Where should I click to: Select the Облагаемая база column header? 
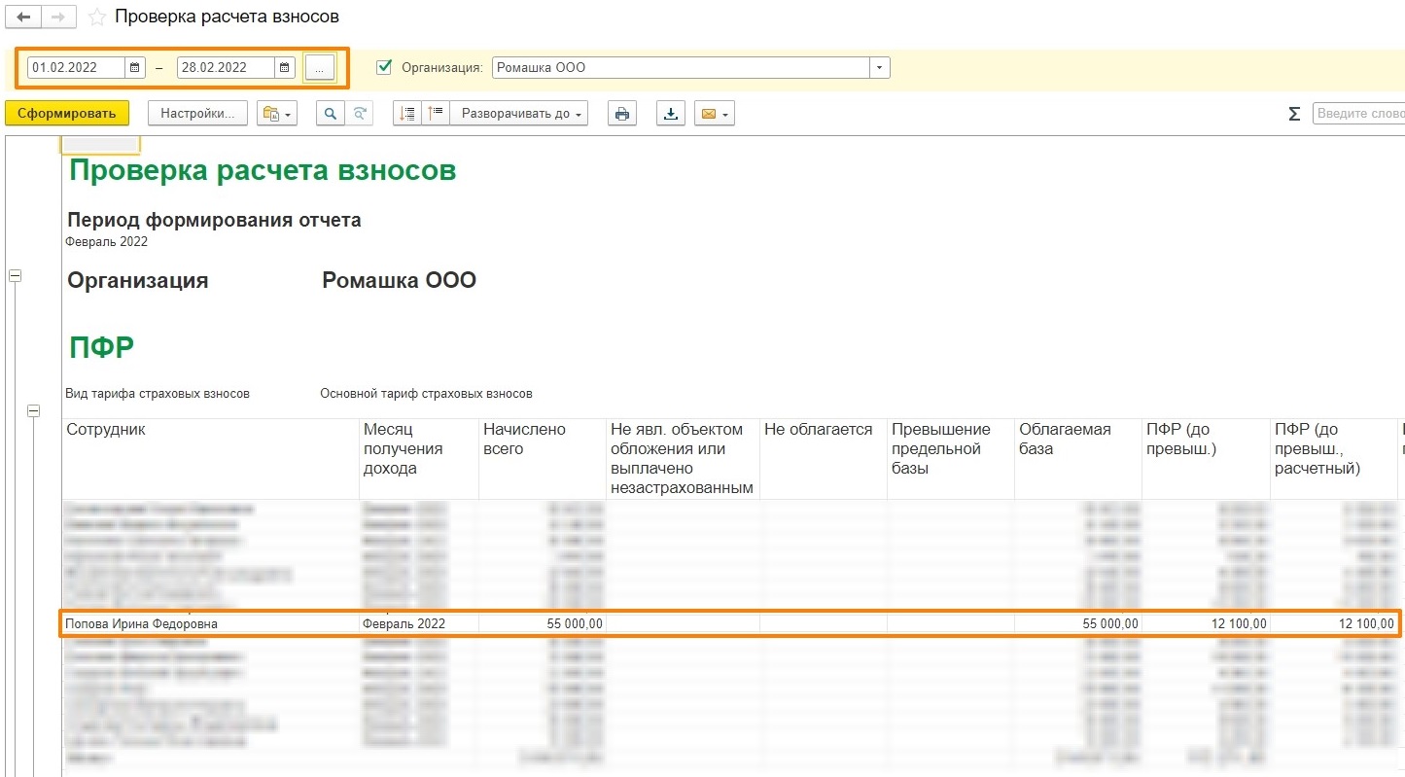tap(1078, 459)
